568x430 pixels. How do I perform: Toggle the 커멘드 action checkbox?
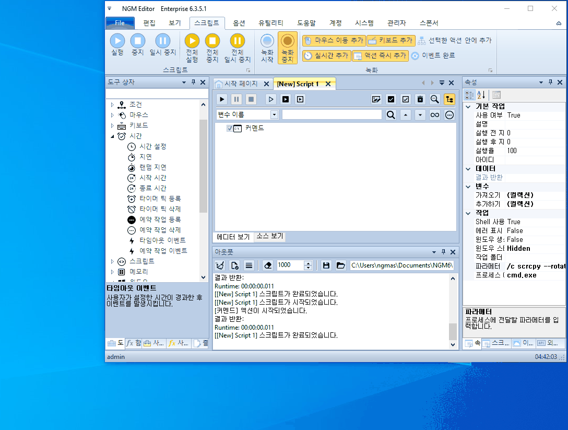click(x=230, y=129)
